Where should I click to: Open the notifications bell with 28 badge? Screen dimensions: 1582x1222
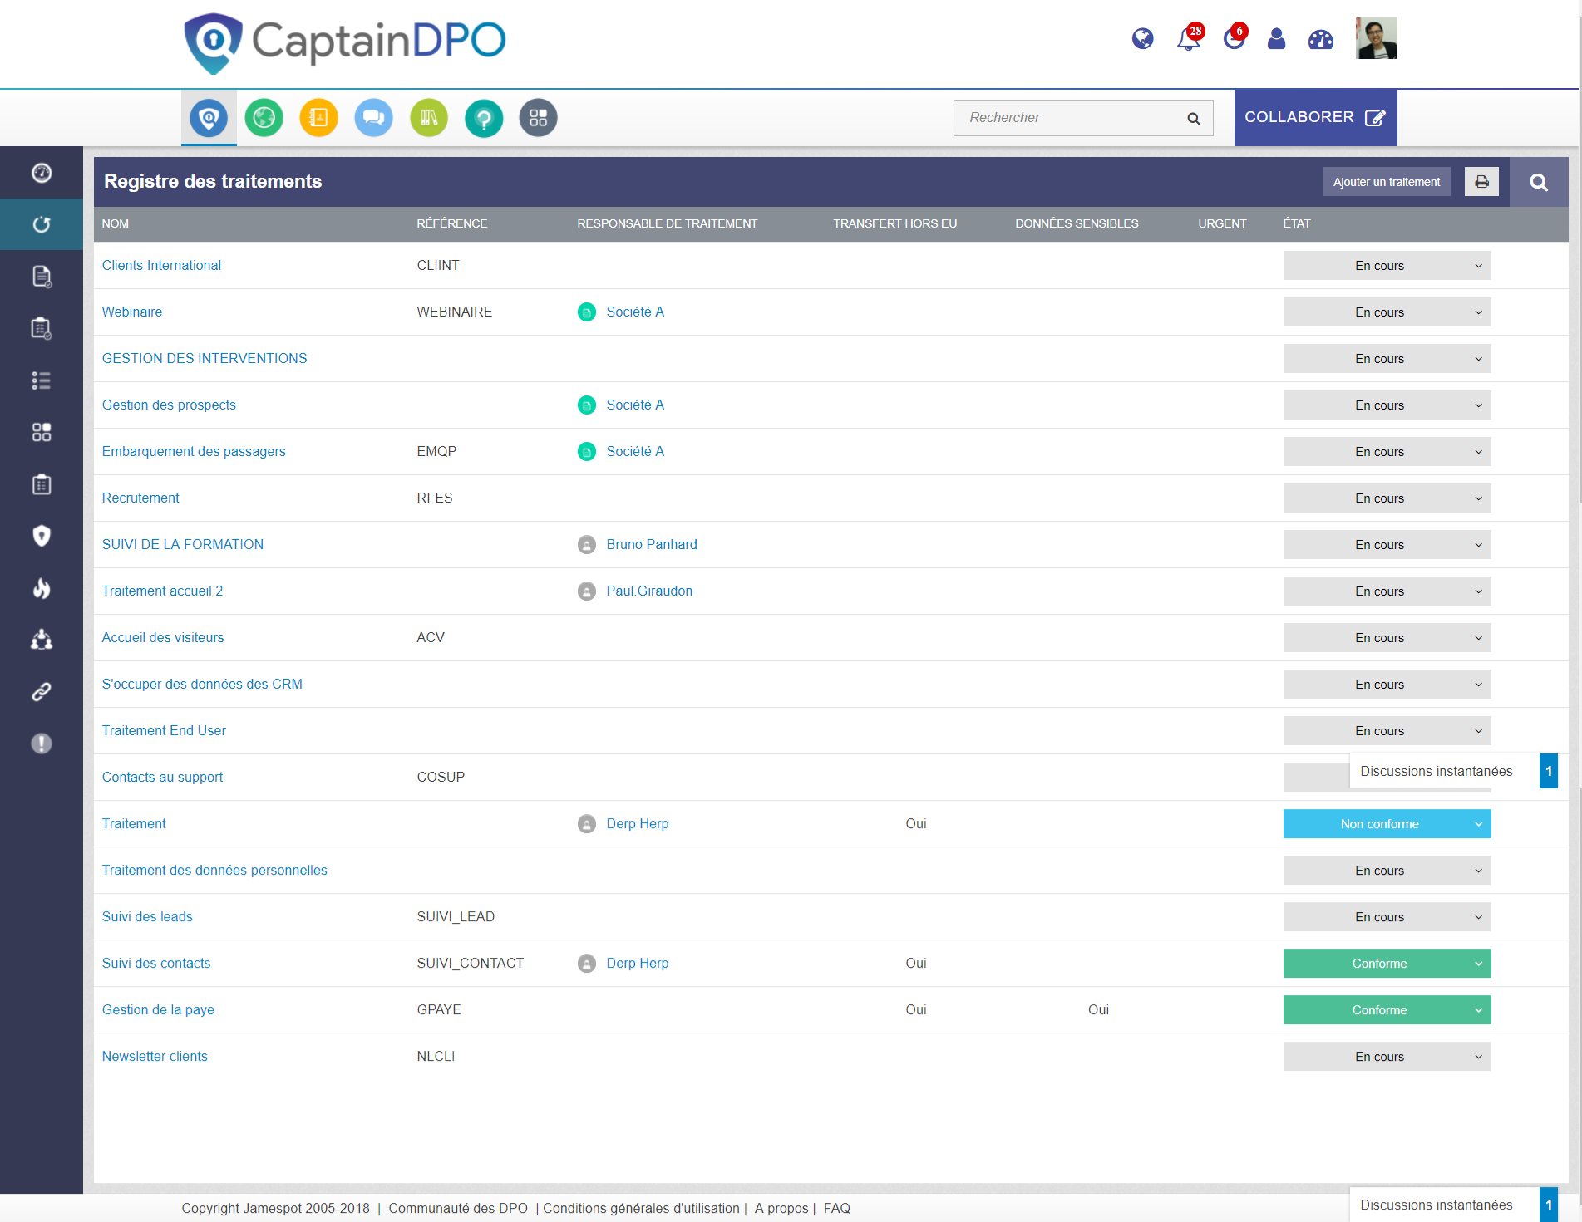(x=1190, y=38)
